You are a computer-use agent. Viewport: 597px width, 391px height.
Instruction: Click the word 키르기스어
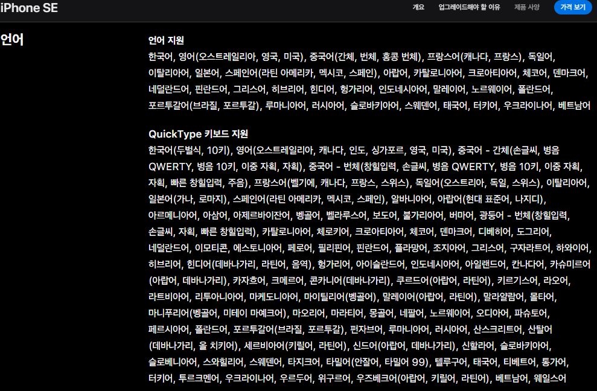coord(517,281)
